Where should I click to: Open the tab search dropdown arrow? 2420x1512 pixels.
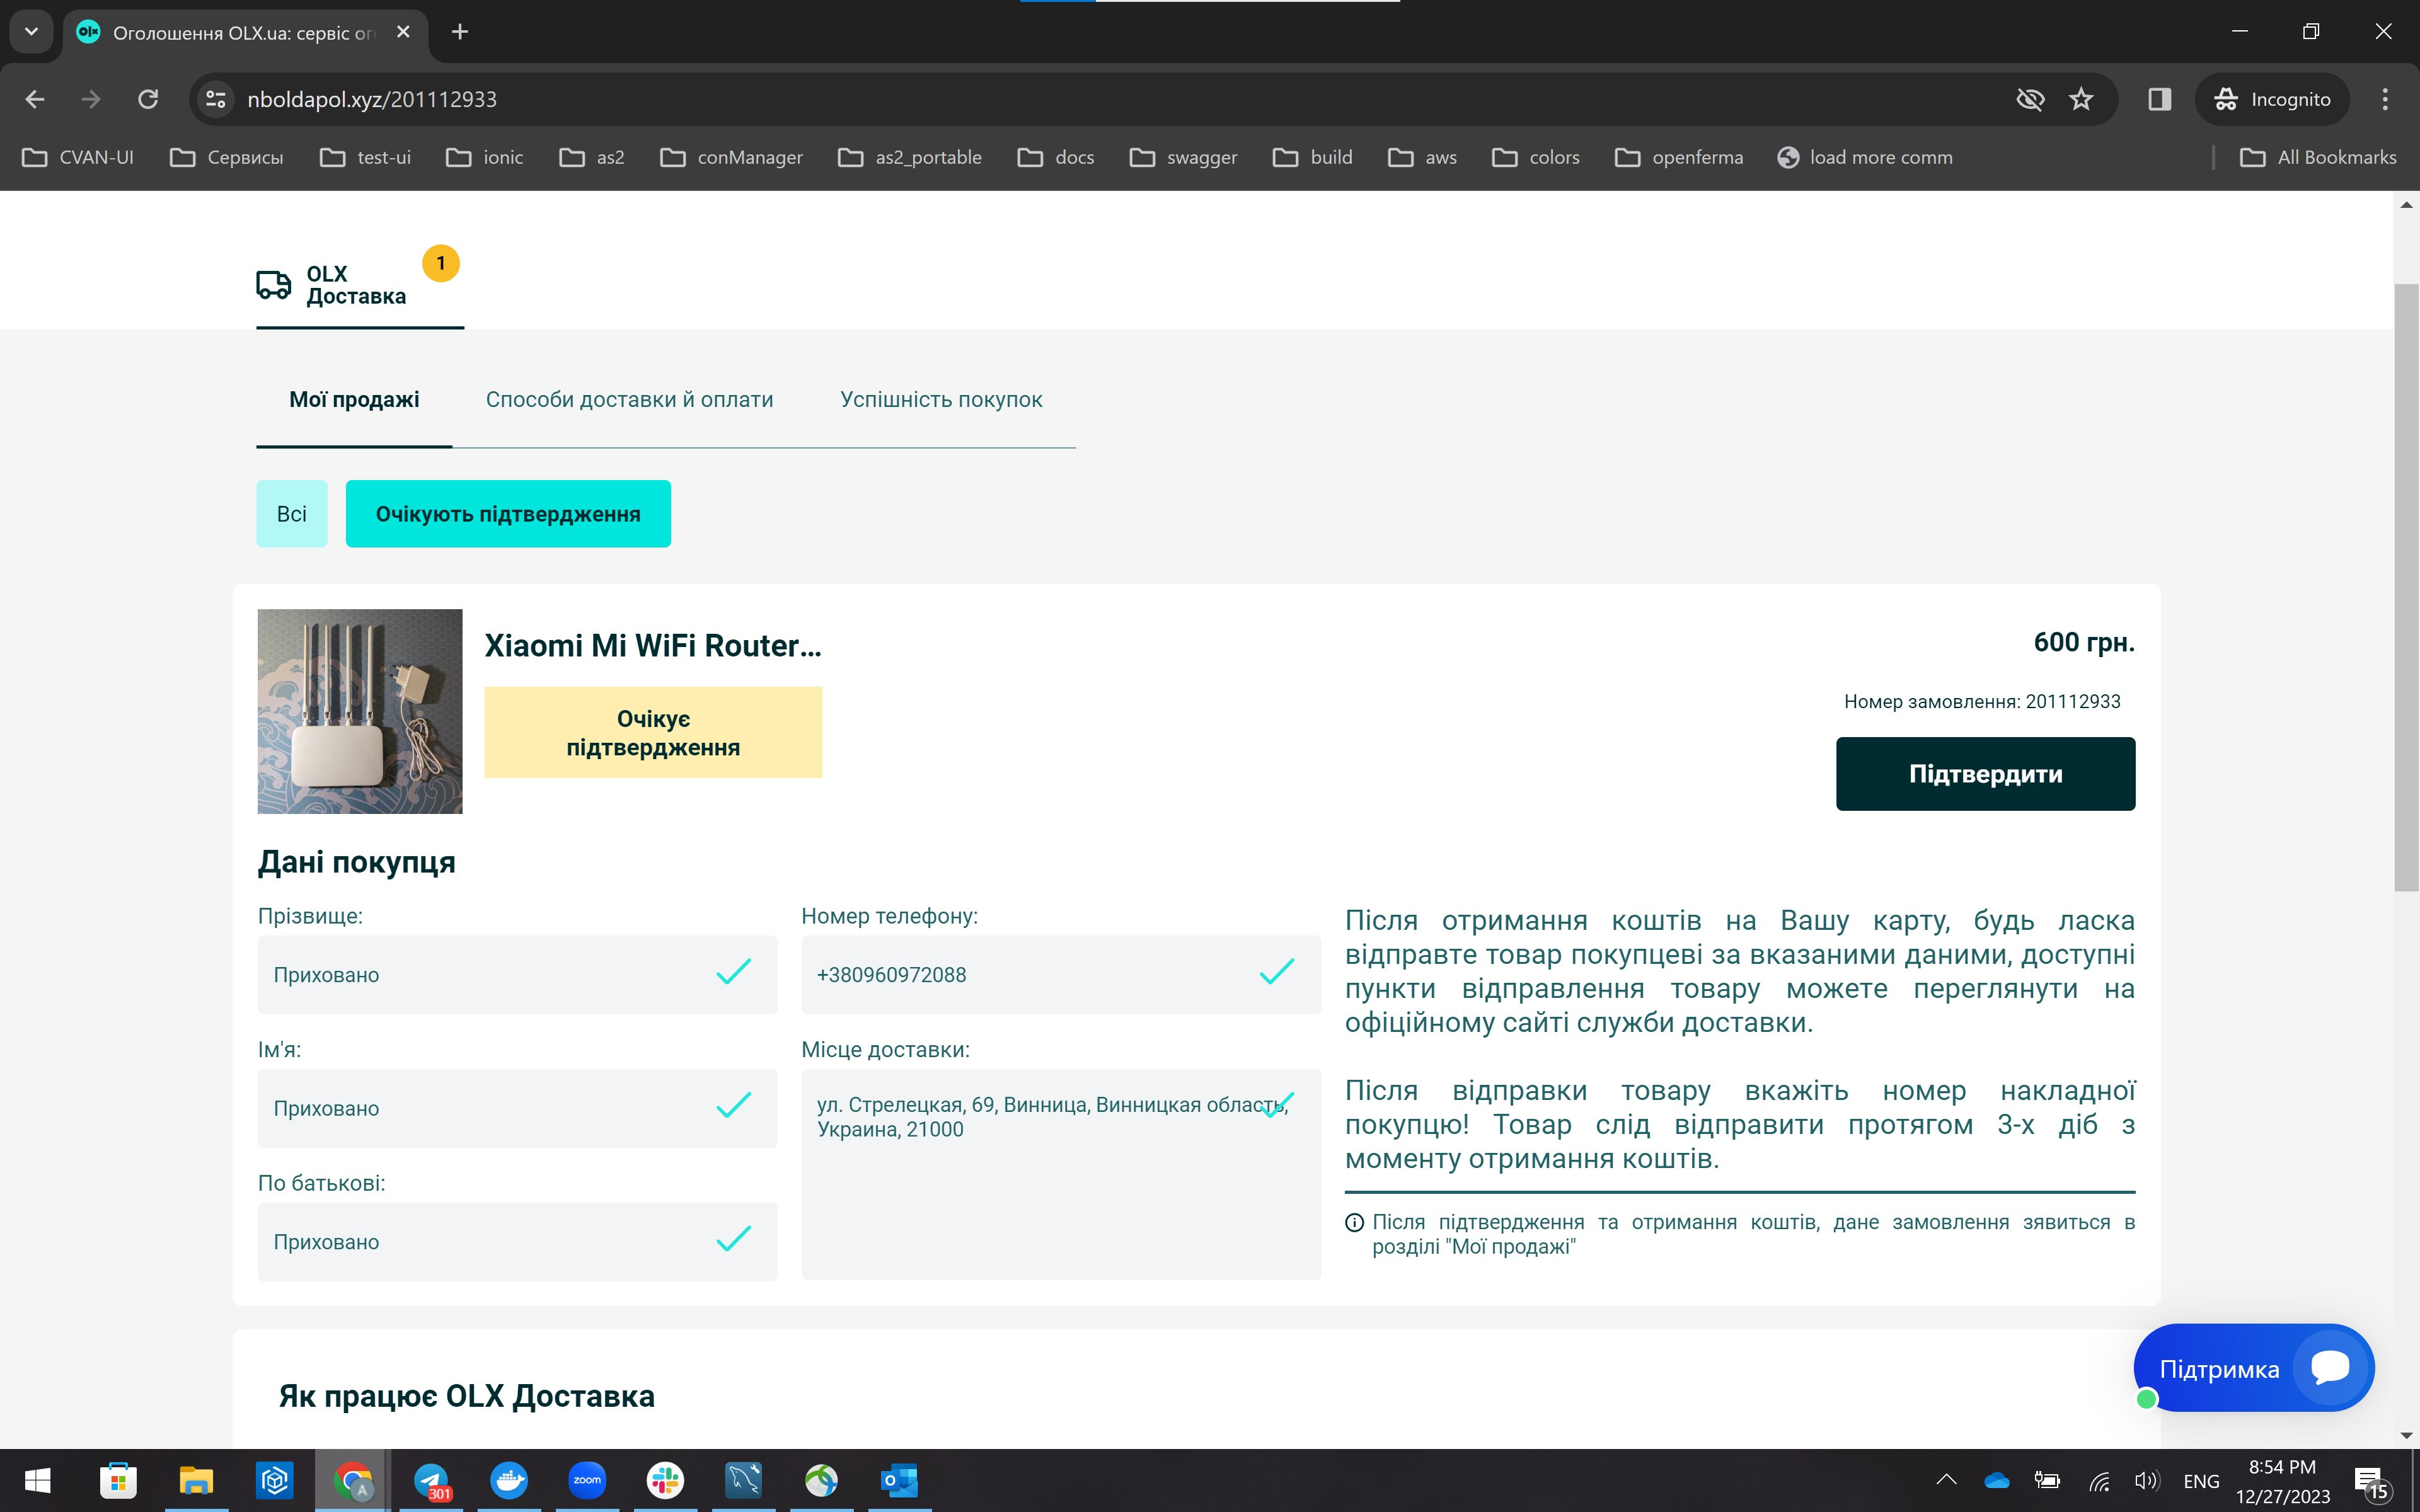[31, 32]
